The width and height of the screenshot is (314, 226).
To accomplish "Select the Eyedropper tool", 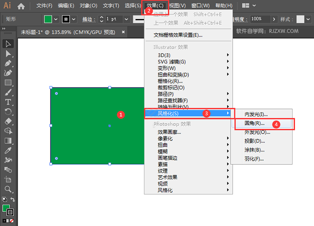I will [x=8, y=150].
